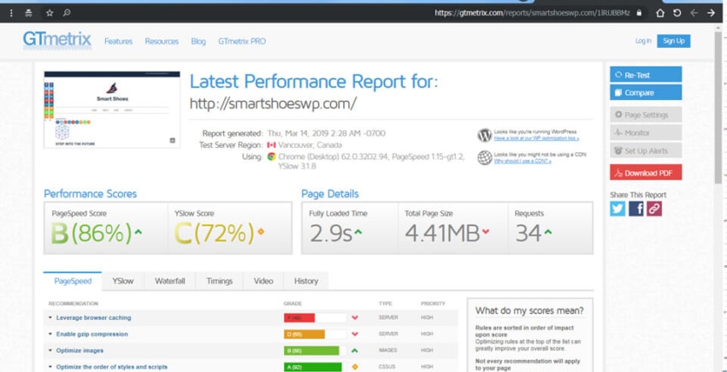The height and width of the screenshot is (372, 727).
Task: Open the three-dot browser menu
Action: click(12, 13)
